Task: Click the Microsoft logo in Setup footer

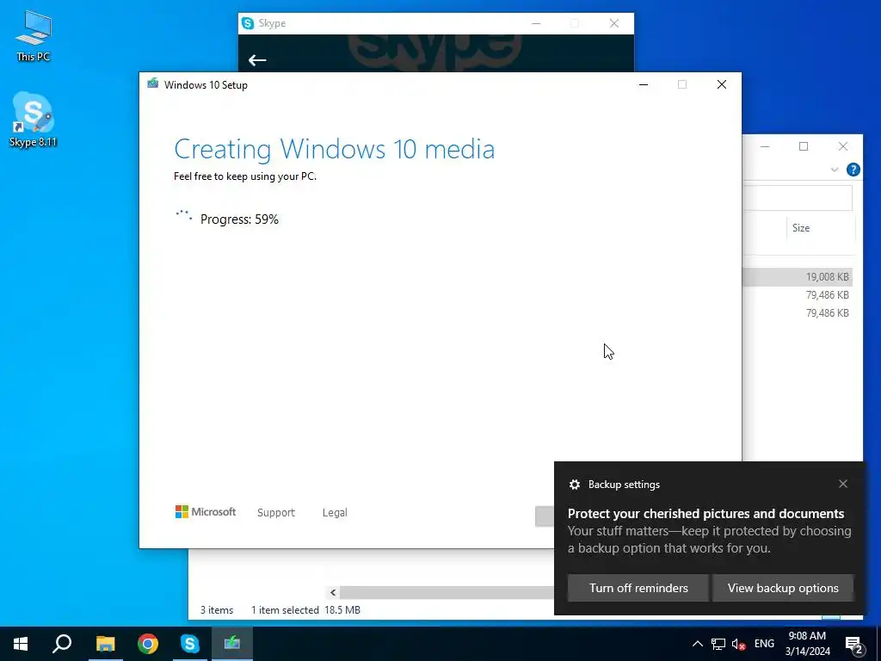Action: [x=206, y=512]
